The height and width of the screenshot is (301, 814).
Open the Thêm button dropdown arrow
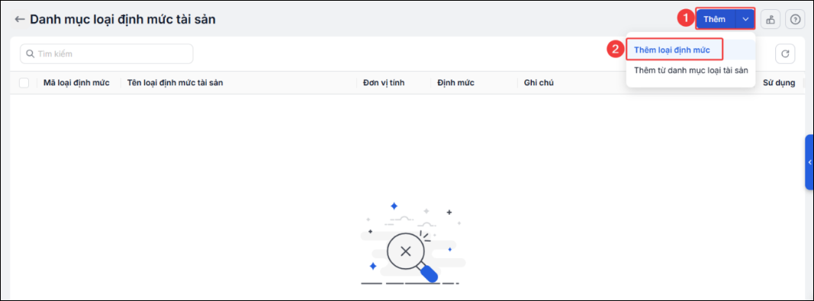point(745,20)
